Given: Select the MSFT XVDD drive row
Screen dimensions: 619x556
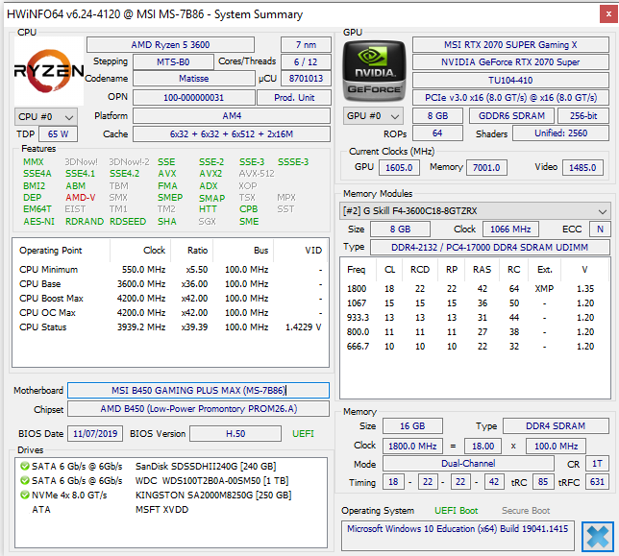Looking at the screenshot, I should (x=170, y=509).
